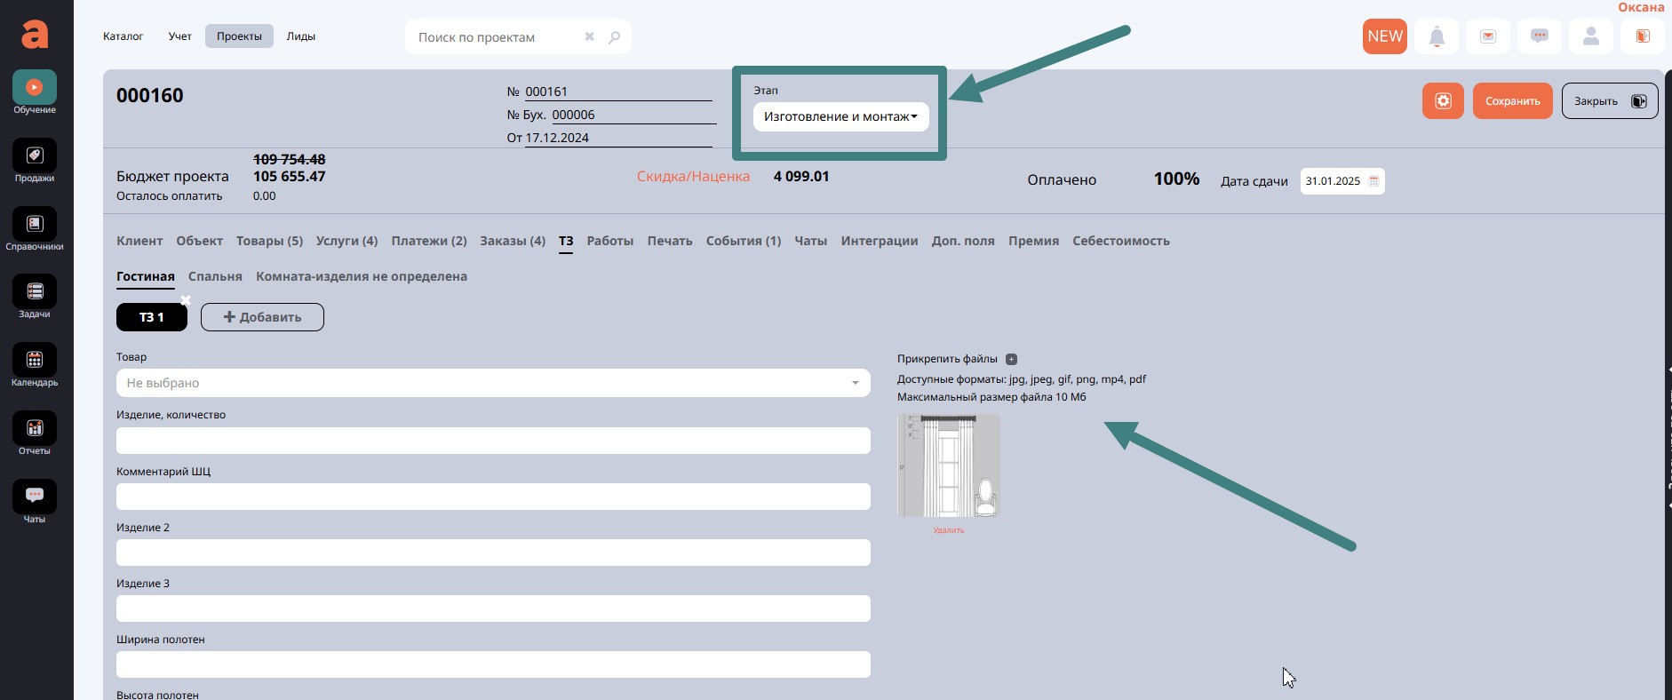Open the Дата сдачи calendar picker
This screenshot has height=700, width=1672.
(1373, 181)
